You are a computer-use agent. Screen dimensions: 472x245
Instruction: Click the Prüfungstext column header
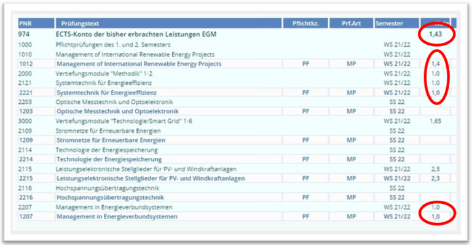point(168,23)
